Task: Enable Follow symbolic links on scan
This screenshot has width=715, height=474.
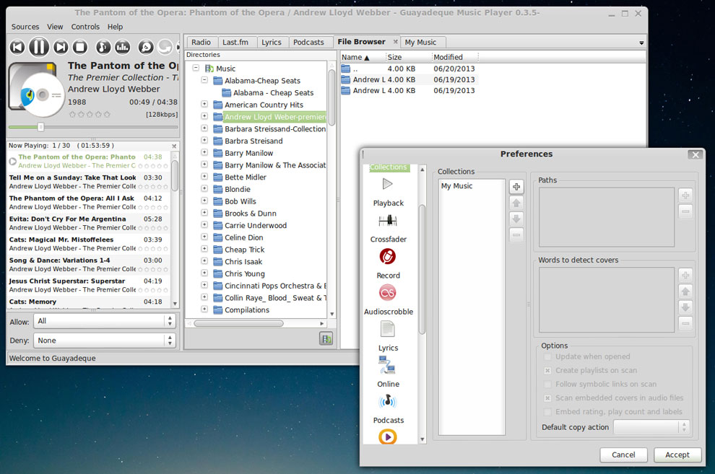Action: tap(547, 385)
